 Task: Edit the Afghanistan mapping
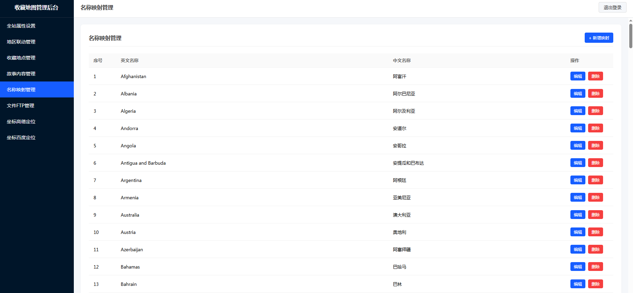pyautogui.click(x=578, y=76)
